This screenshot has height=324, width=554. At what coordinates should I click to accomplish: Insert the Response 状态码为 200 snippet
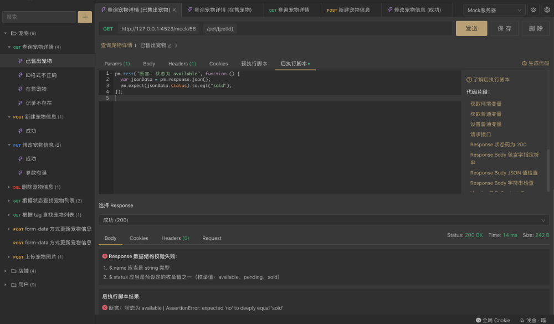pyautogui.click(x=498, y=145)
